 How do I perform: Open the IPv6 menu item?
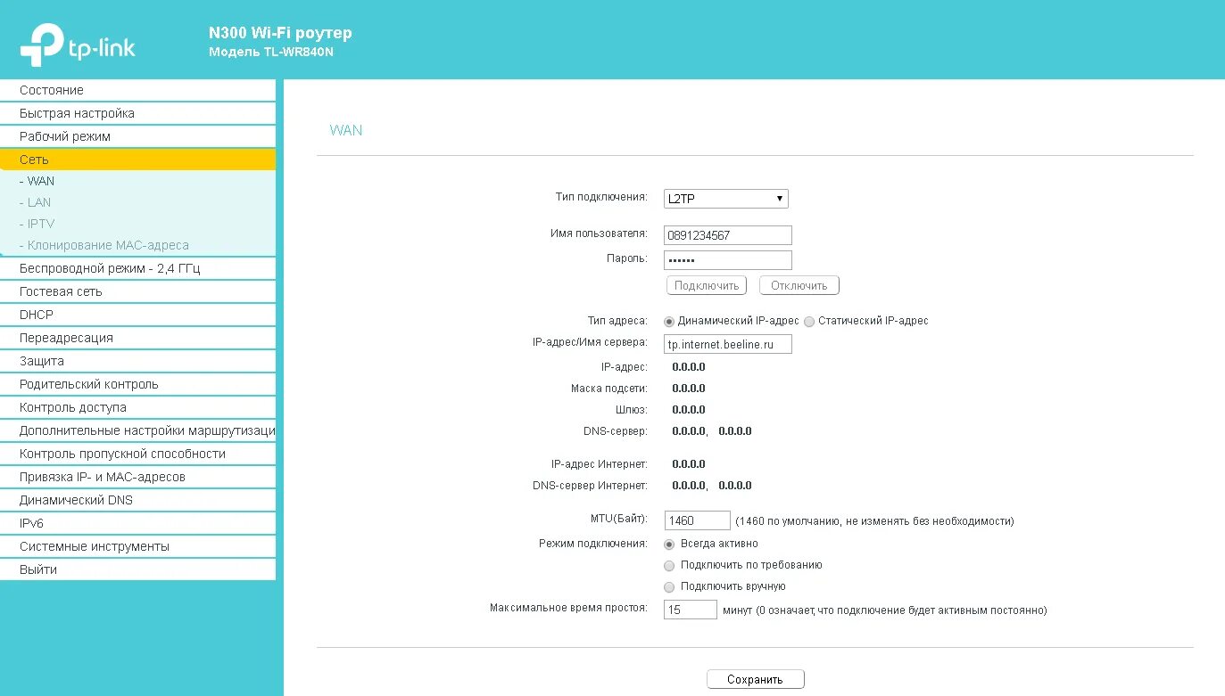[137, 523]
